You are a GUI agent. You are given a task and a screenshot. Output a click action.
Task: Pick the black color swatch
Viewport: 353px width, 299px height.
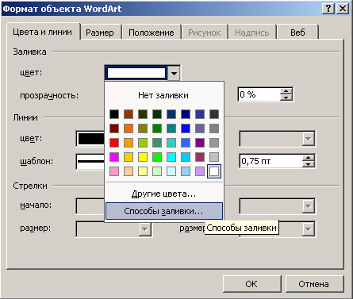(x=114, y=114)
